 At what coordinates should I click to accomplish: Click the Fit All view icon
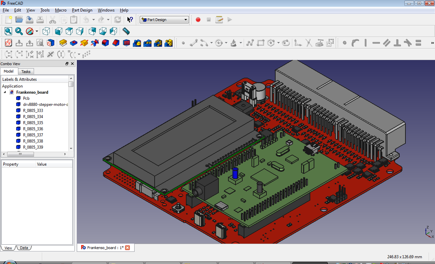8,31
